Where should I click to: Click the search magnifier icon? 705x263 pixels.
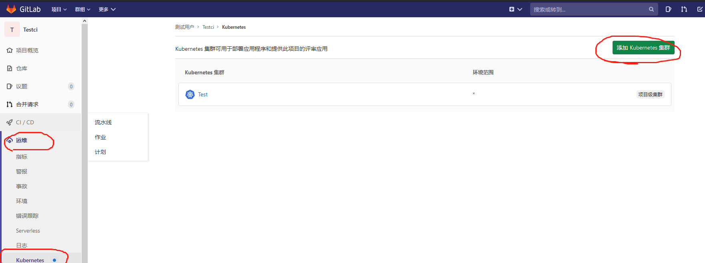[651, 9]
